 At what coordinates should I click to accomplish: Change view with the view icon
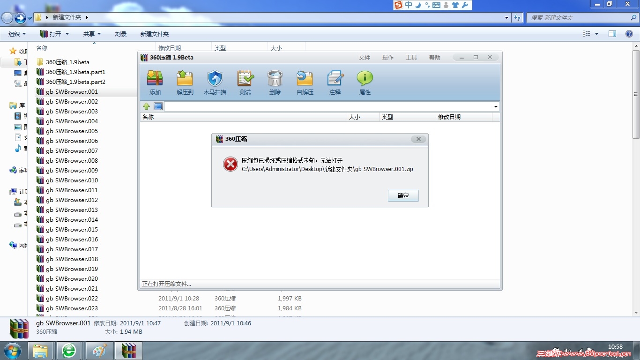point(587,34)
